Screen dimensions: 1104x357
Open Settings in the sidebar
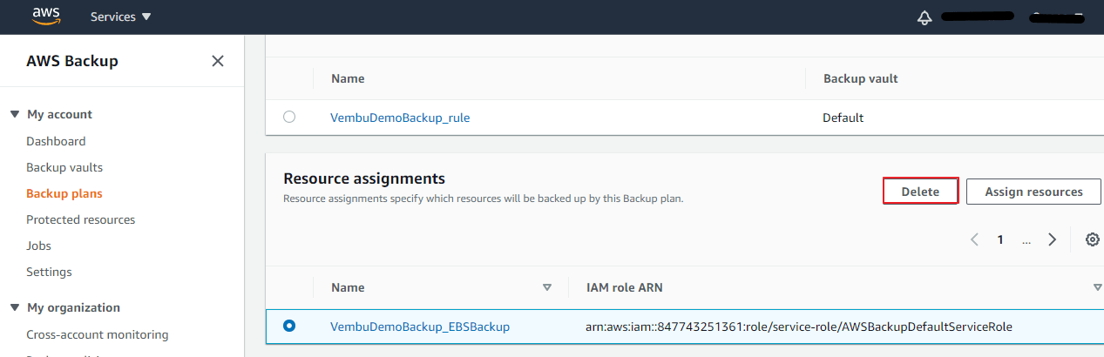(49, 272)
